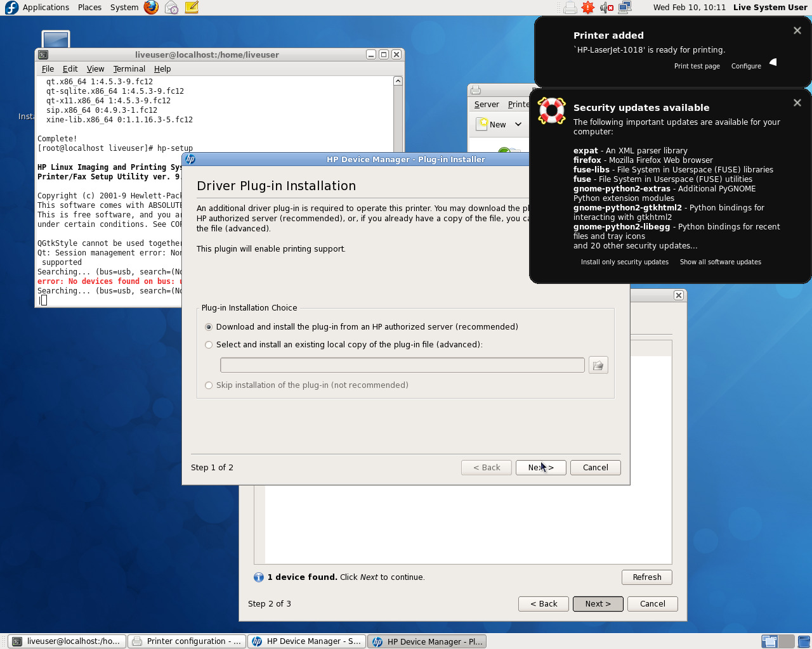The width and height of the screenshot is (812, 649).
Task: Click the printer tray icon
Action: [570, 8]
